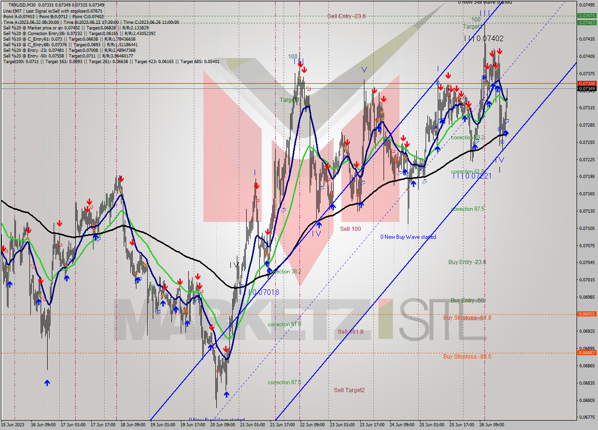Click 'Sell %10 @ C_Entry61' line
Viewport: 598px width, 430px height.
70,39
